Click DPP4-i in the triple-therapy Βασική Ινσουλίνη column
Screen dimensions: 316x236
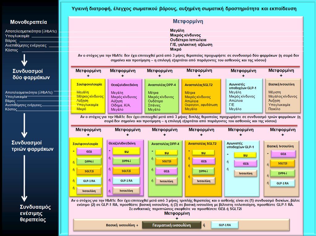click(283, 173)
